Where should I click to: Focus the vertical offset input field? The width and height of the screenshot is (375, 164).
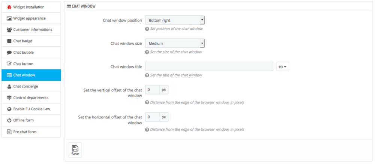pos(152,90)
